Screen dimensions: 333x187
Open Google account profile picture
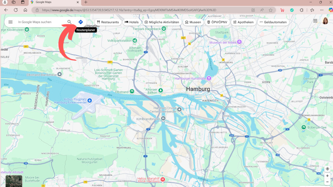pos(325,21)
